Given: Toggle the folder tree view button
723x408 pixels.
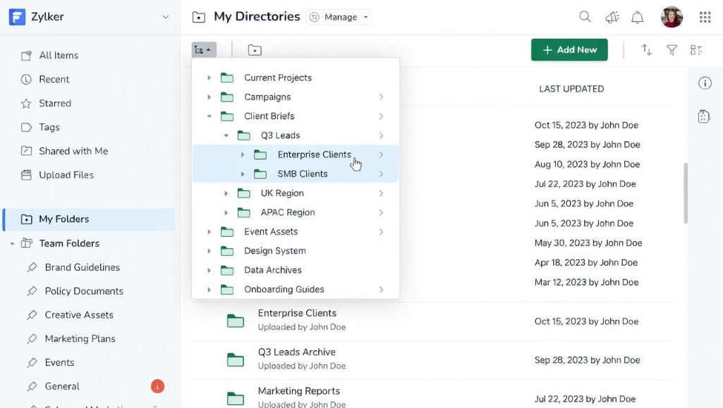Looking at the screenshot, I should (x=203, y=49).
